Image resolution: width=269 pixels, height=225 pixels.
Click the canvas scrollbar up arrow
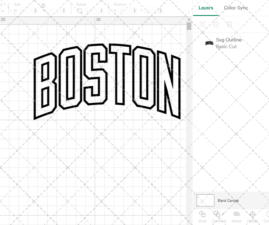coord(189,19)
